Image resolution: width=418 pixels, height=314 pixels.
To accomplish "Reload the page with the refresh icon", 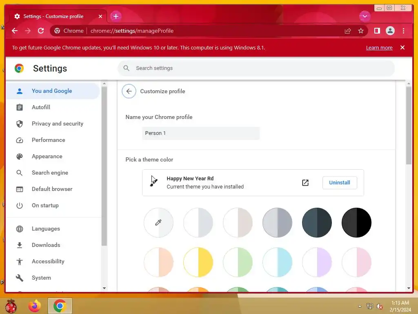I will tap(41, 31).
